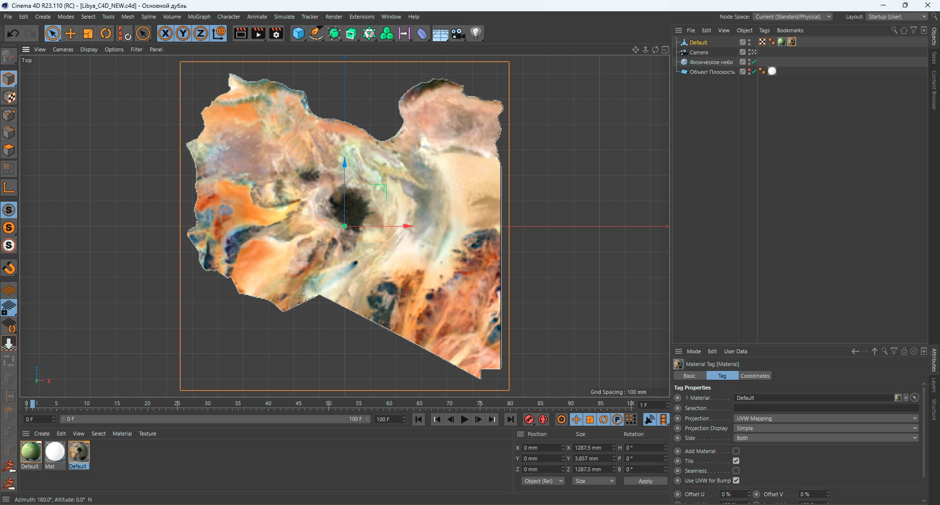Open the Object (Rel) dropdown
The width and height of the screenshot is (940, 505).
pos(543,481)
